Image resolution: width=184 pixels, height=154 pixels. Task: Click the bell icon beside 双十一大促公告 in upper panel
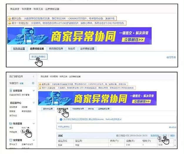click(10, 23)
